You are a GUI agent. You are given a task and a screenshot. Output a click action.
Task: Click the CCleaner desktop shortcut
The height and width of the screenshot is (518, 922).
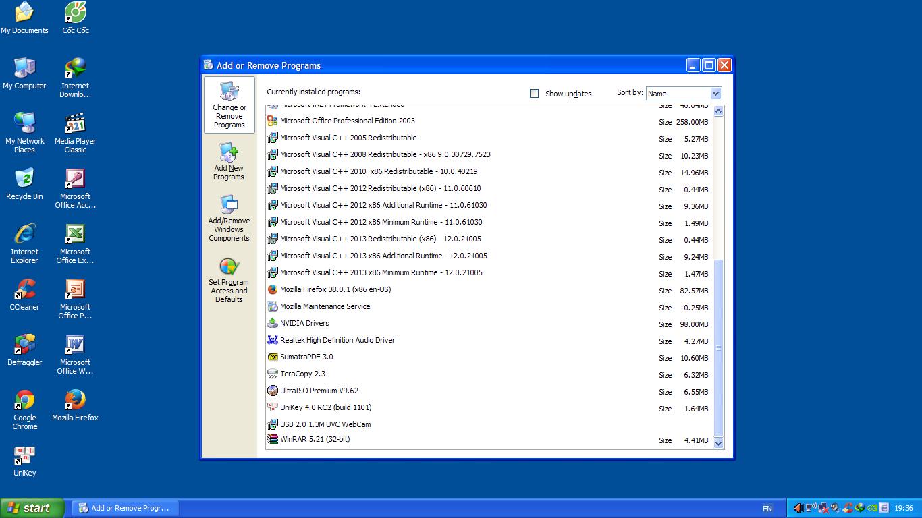pos(24,290)
